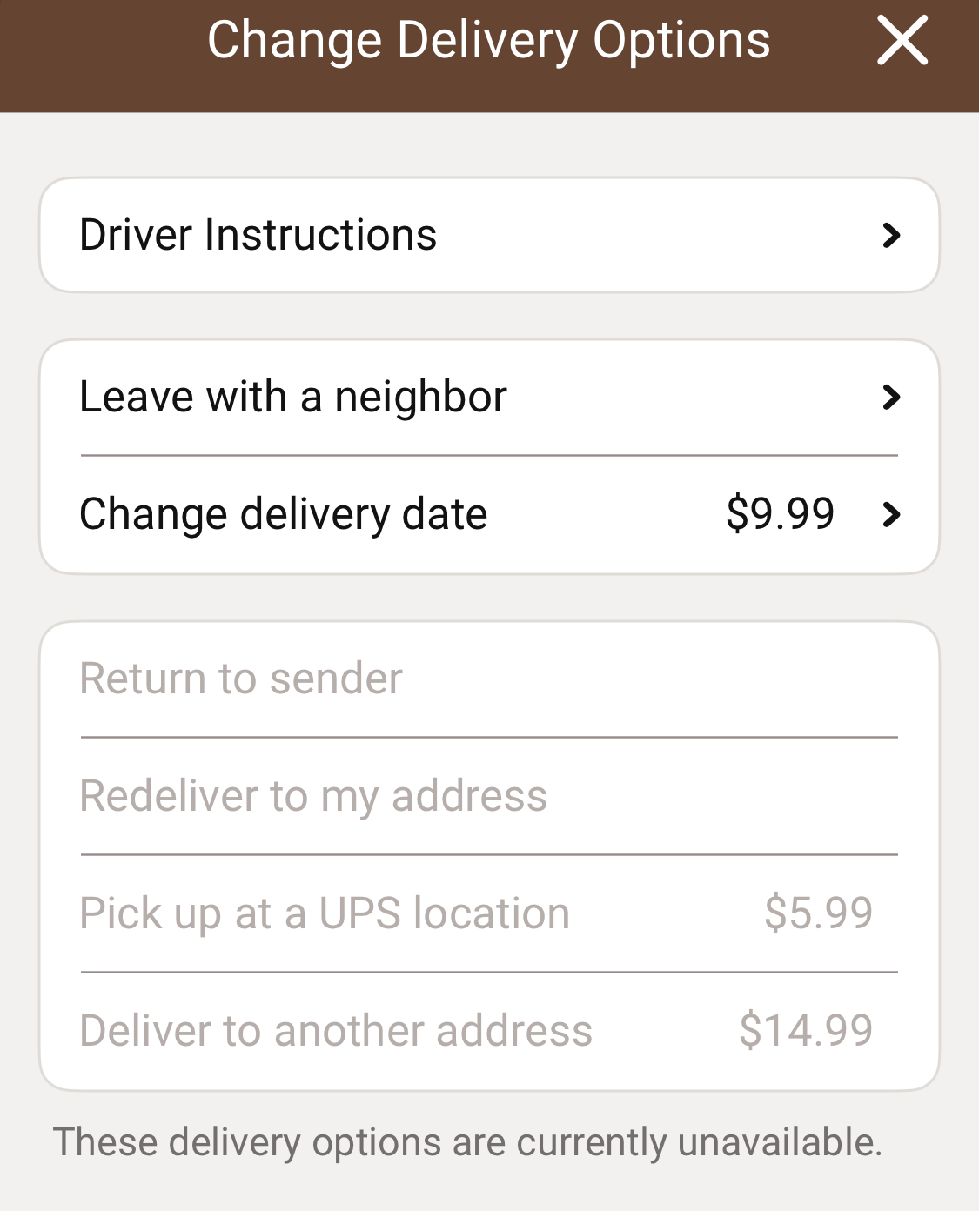This screenshot has width=979, height=1211.
Task: Select the Deliver to another address option
Action: tap(336, 1031)
